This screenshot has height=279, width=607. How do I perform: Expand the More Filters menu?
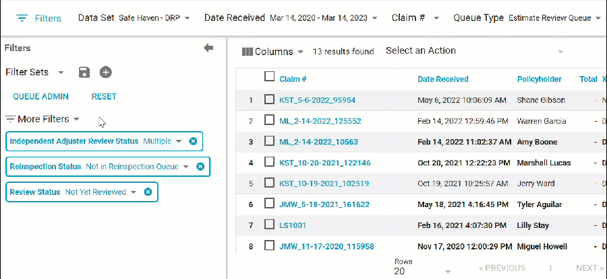click(x=42, y=119)
